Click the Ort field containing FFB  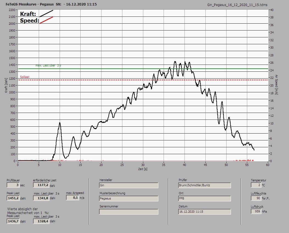pos(205,199)
